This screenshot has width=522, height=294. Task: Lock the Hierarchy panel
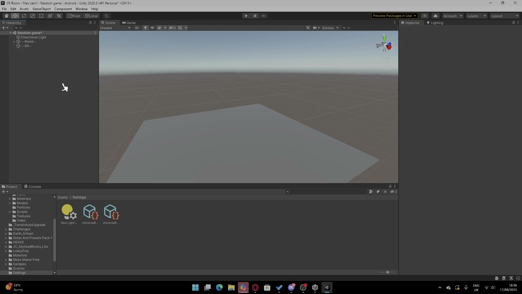(90, 22)
